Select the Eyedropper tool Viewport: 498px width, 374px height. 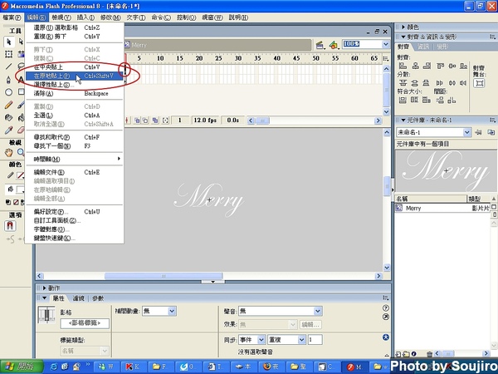click(8, 130)
